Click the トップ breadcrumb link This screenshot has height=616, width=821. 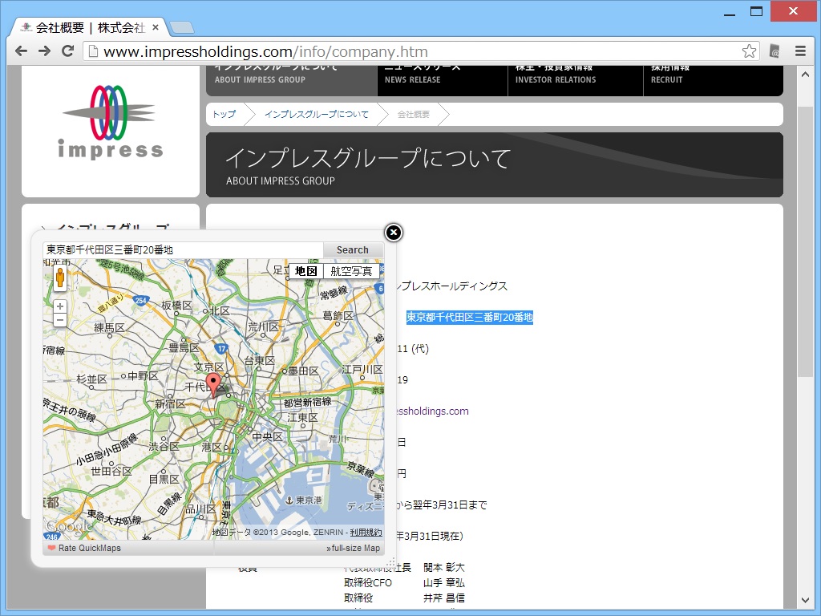pos(224,114)
